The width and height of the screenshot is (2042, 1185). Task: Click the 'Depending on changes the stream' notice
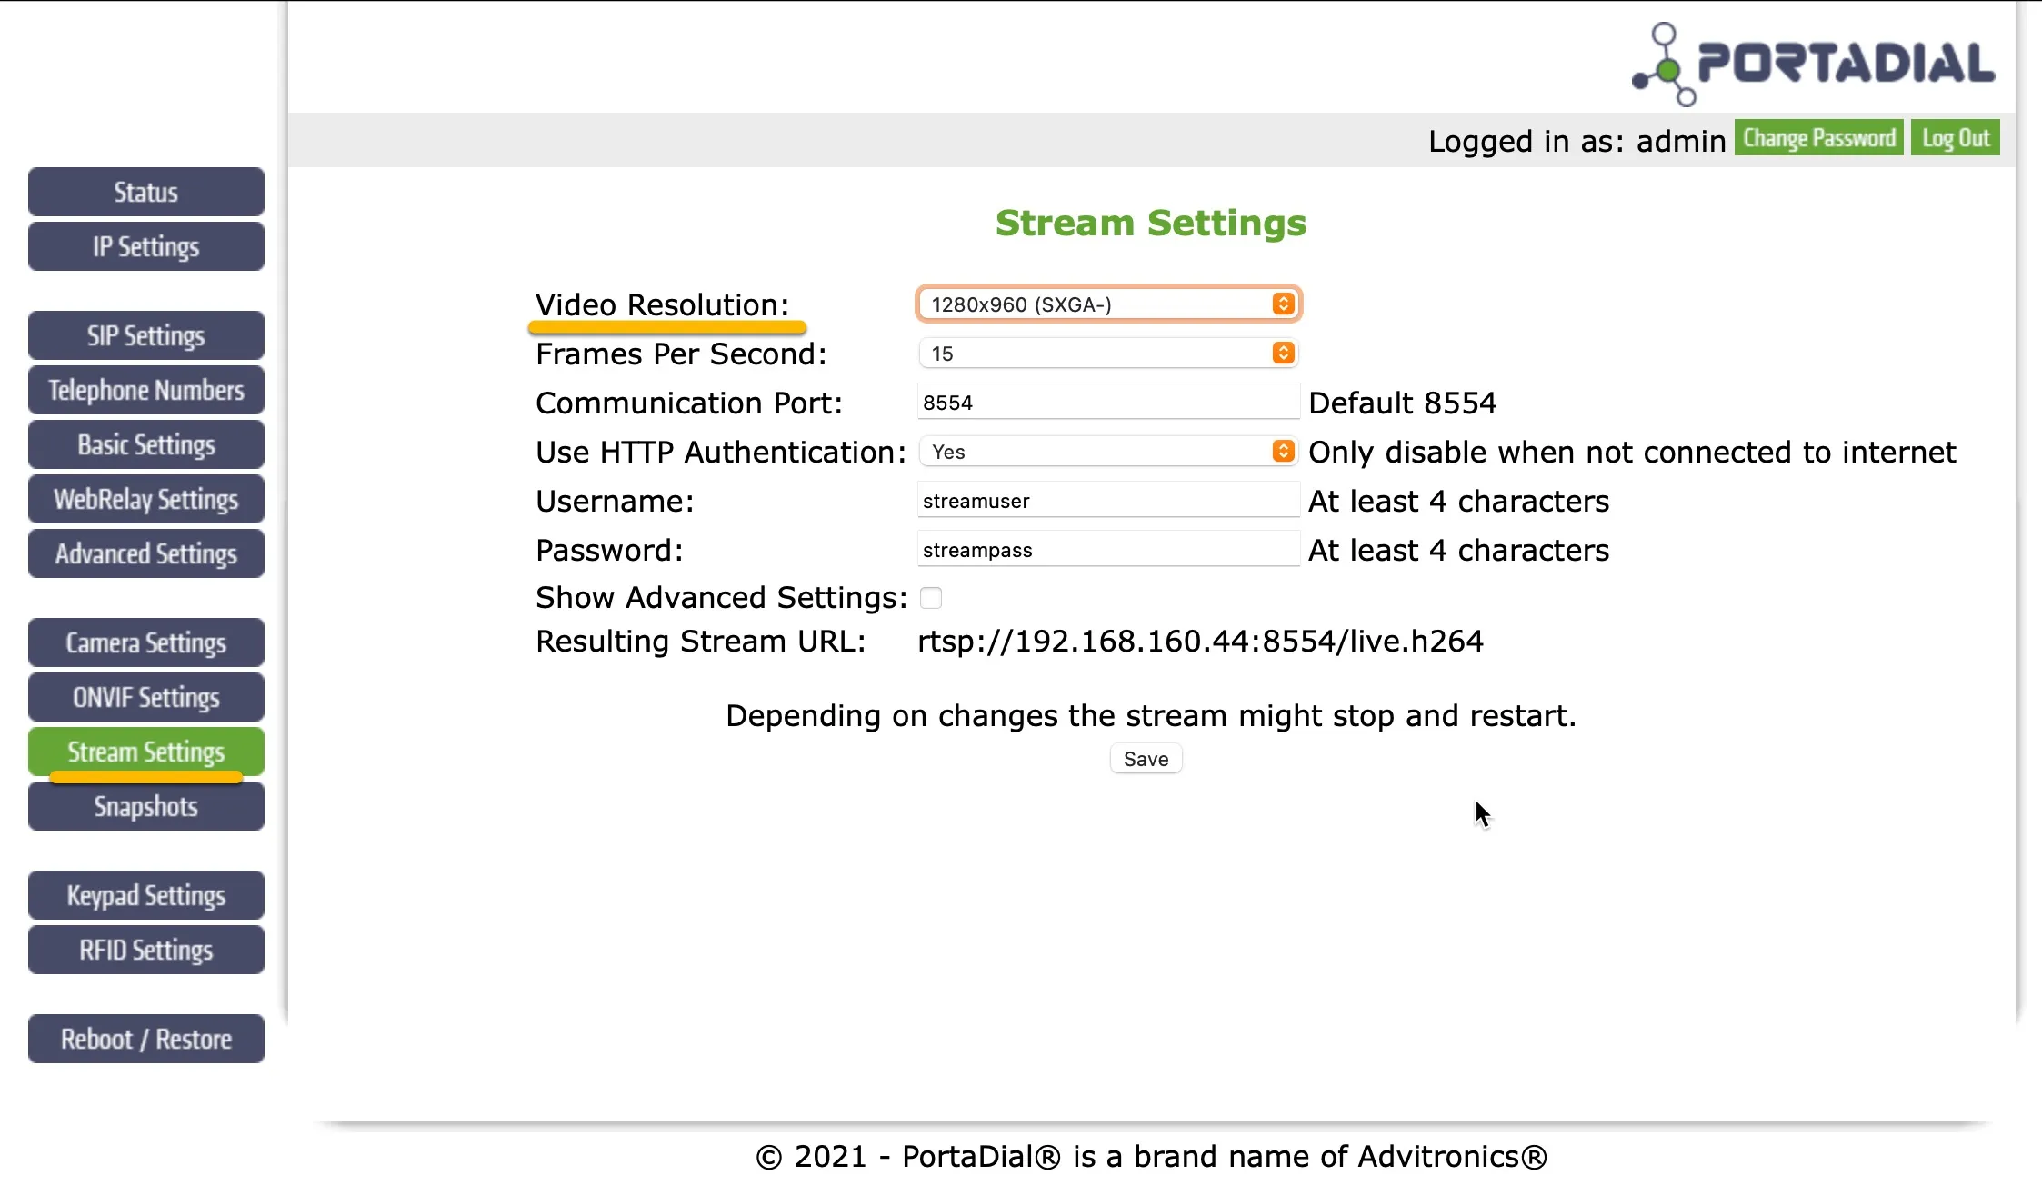click(1150, 716)
